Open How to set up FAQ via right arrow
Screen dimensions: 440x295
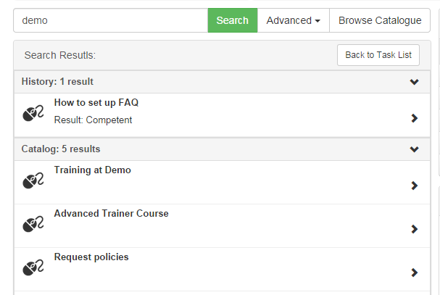point(414,118)
